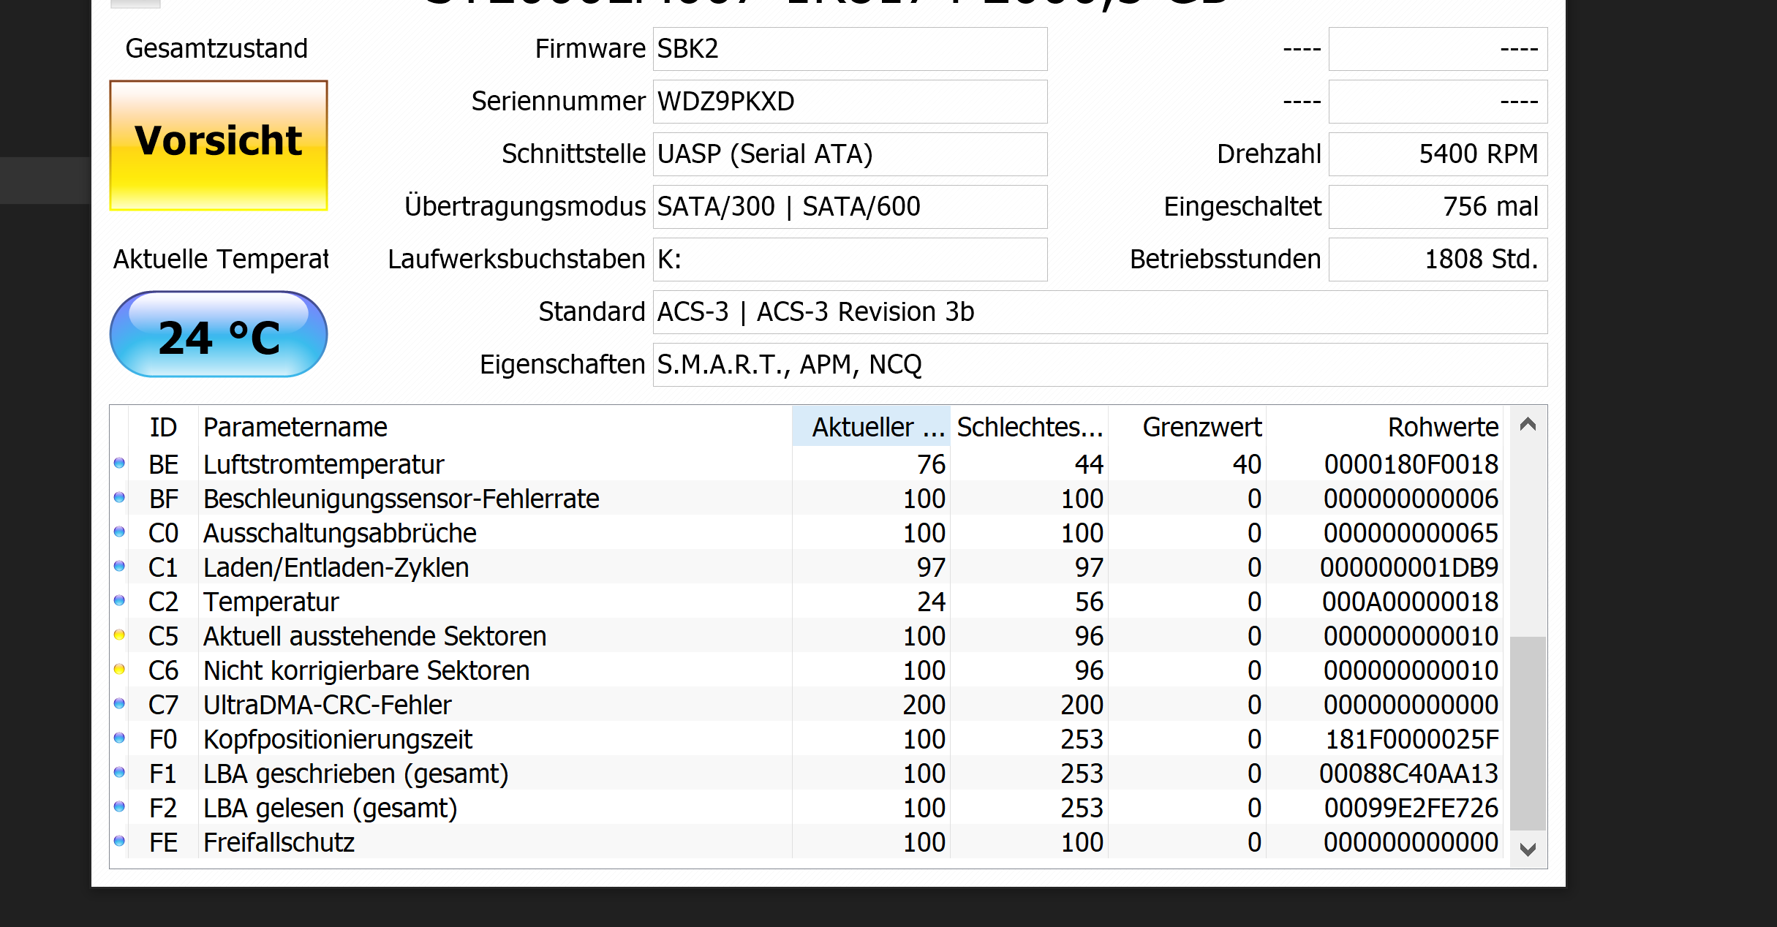Click the Parametername column header

tap(295, 427)
